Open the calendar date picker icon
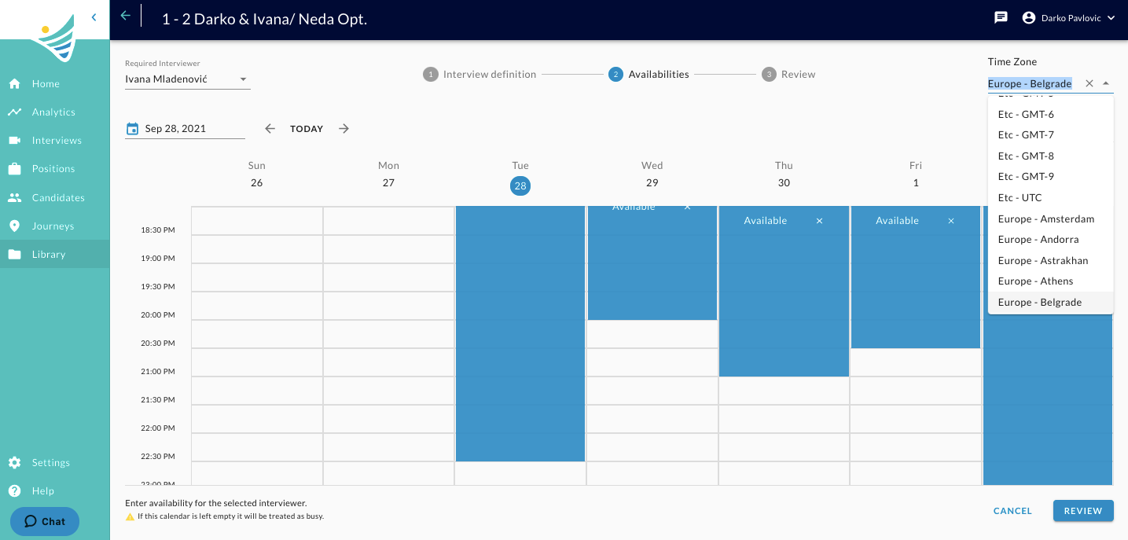The width and height of the screenshot is (1128, 540). (132, 129)
